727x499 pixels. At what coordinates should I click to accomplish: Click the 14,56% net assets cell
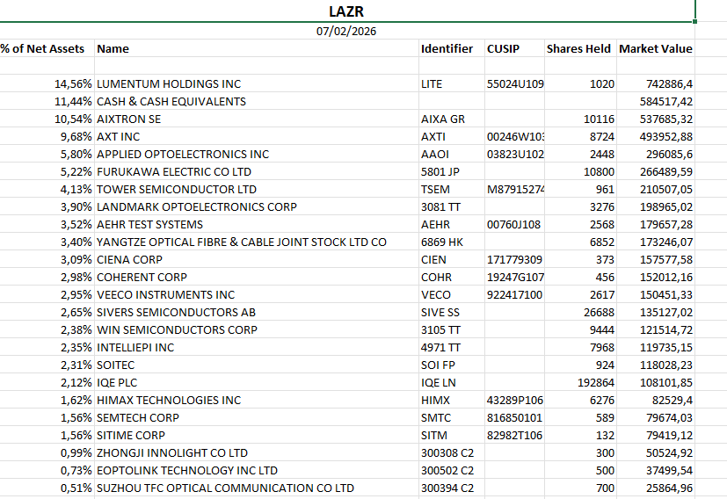(47, 83)
